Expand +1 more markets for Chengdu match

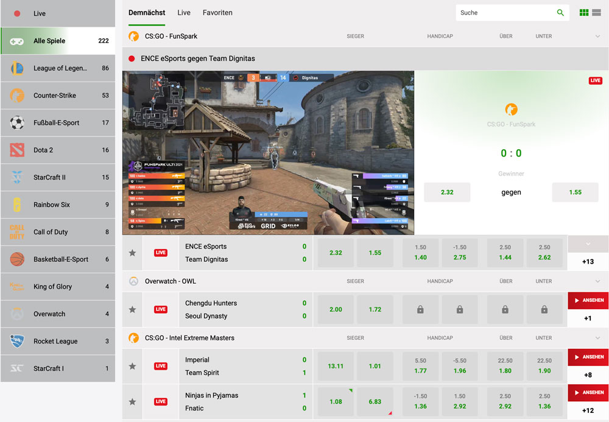tap(588, 318)
